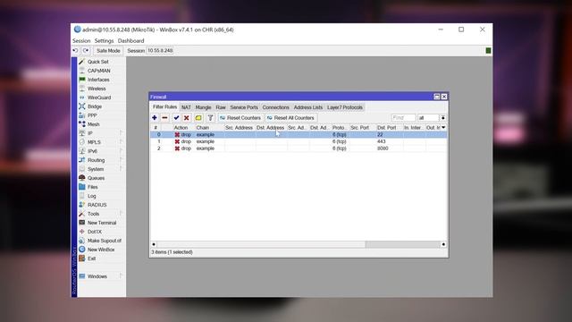The height and width of the screenshot is (322, 572).
Task: Switch to the Service Ports tab
Action: [x=244, y=107]
